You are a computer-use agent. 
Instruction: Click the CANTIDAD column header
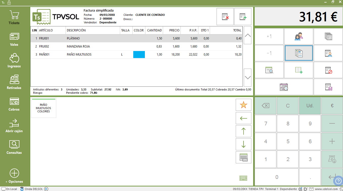pyautogui.click(x=154, y=30)
